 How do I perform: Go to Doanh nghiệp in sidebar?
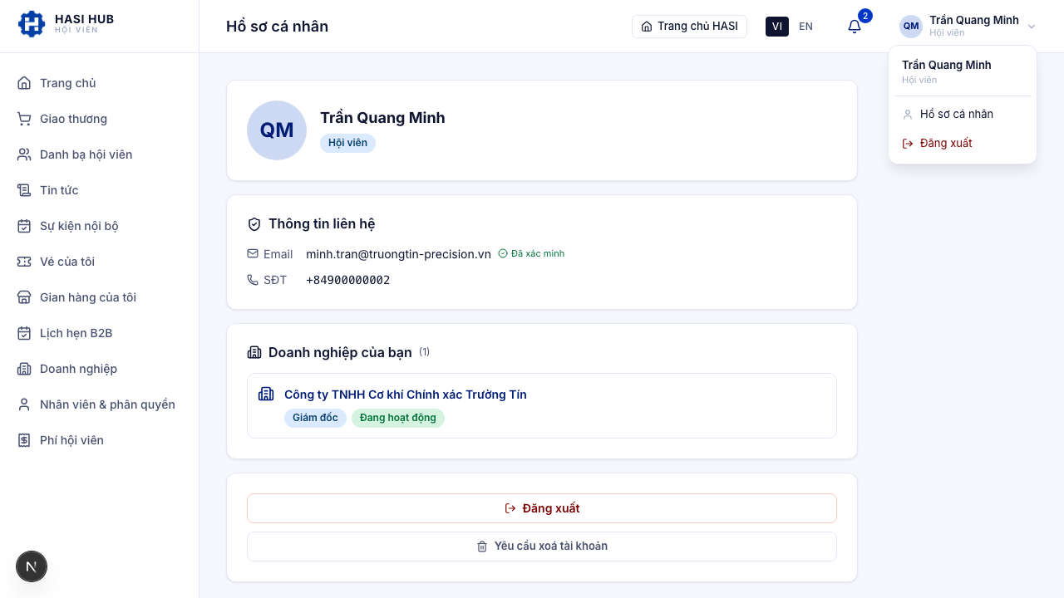point(99,369)
